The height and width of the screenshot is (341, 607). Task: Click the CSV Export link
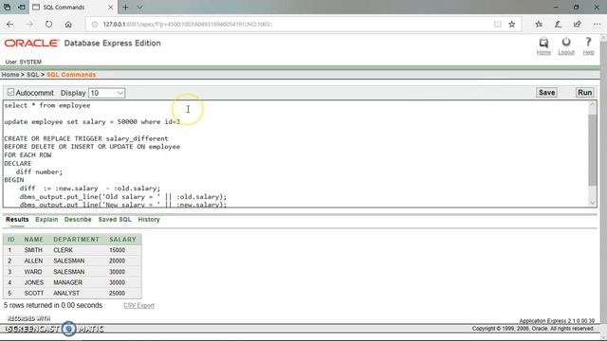[138, 305]
